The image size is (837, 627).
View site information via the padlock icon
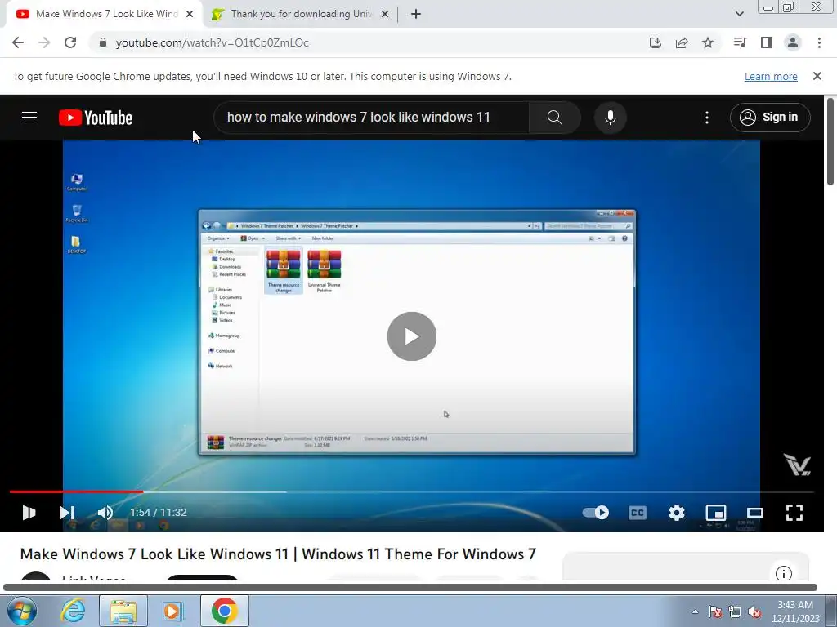pyautogui.click(x=103, y=42)
